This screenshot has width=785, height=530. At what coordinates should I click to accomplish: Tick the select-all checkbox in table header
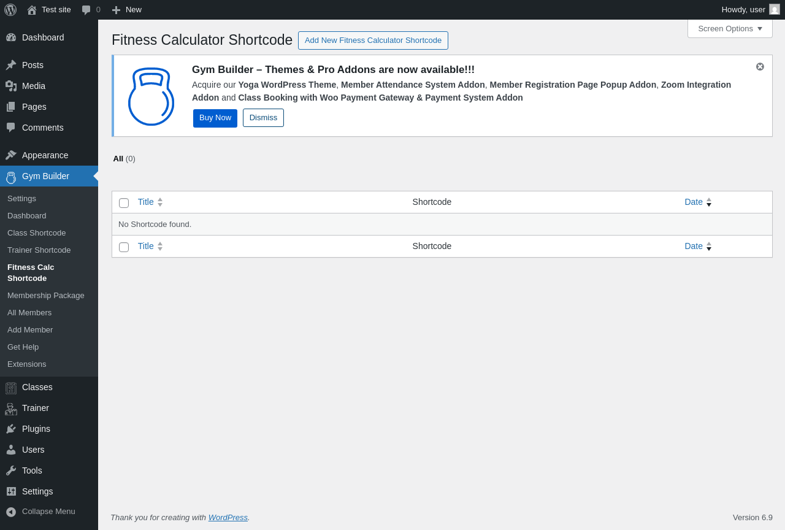coord(124,203)
